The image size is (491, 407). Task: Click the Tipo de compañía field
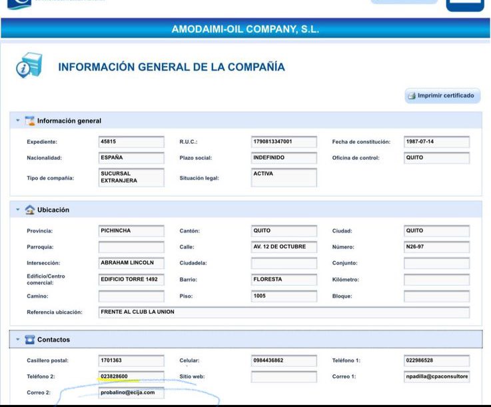pos(131,177)
